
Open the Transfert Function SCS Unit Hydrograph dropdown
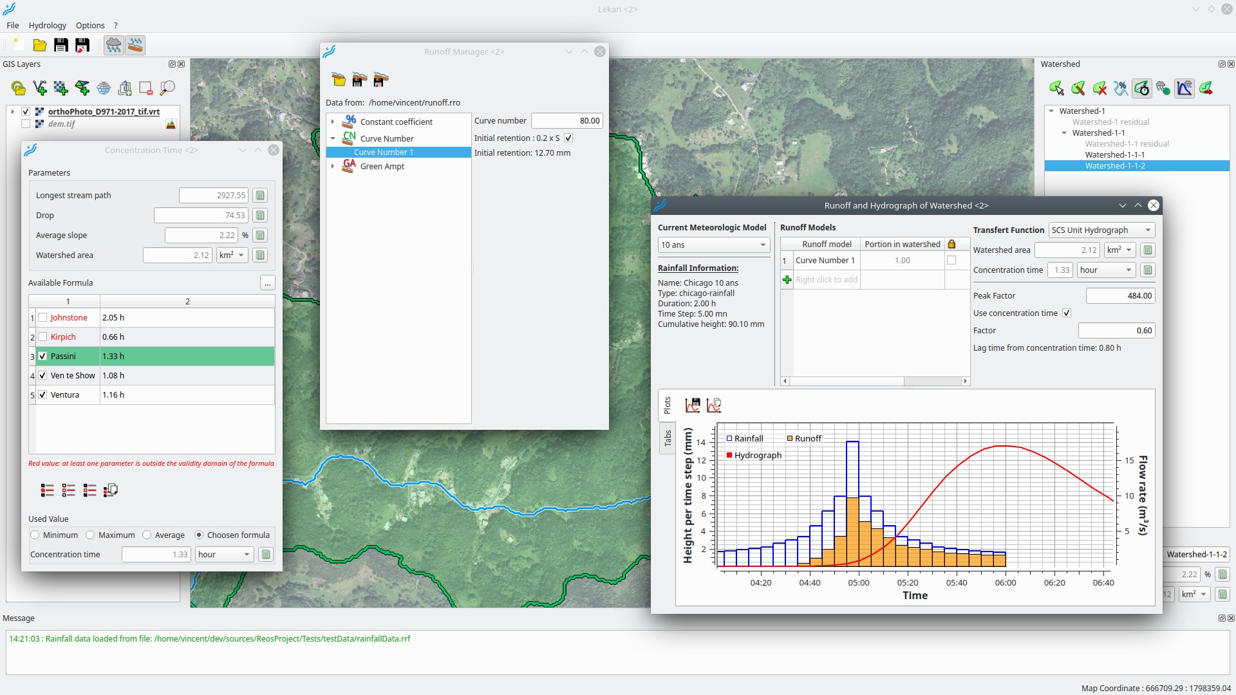(x=1101, y=230)
